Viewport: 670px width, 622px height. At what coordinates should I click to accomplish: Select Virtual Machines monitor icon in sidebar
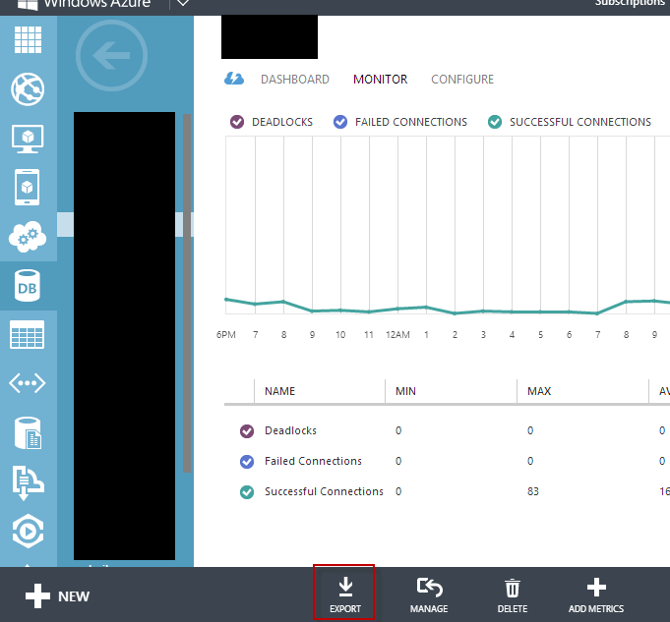(x=28, y=138)
